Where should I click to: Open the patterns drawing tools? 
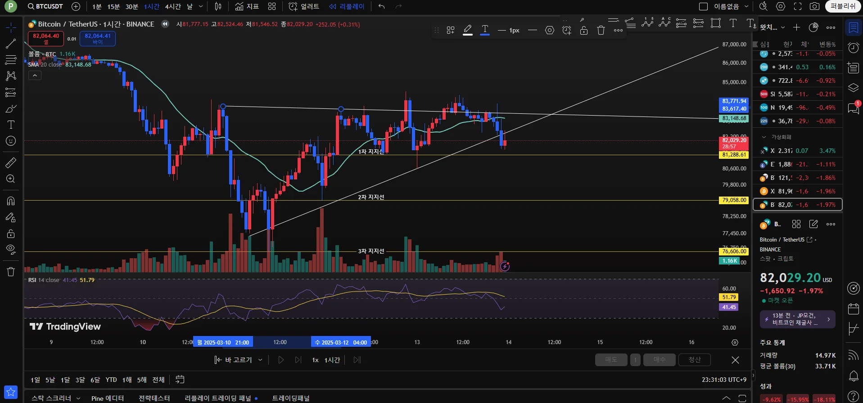click(11, 76)
